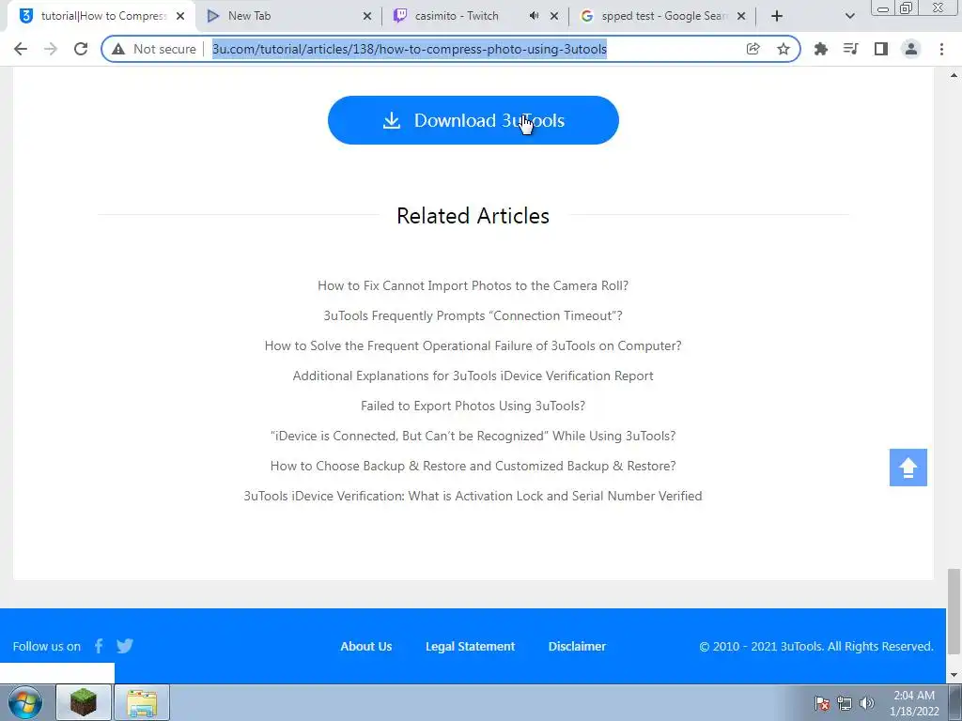
Task: Open the Connection Timeout article link
Action: pos(473,315)
